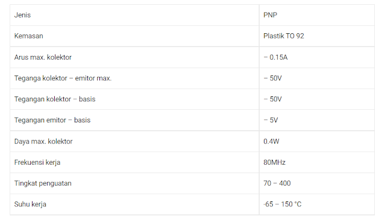Click Daya max. kolektor label
385x222 pixels.
[43, 141]
